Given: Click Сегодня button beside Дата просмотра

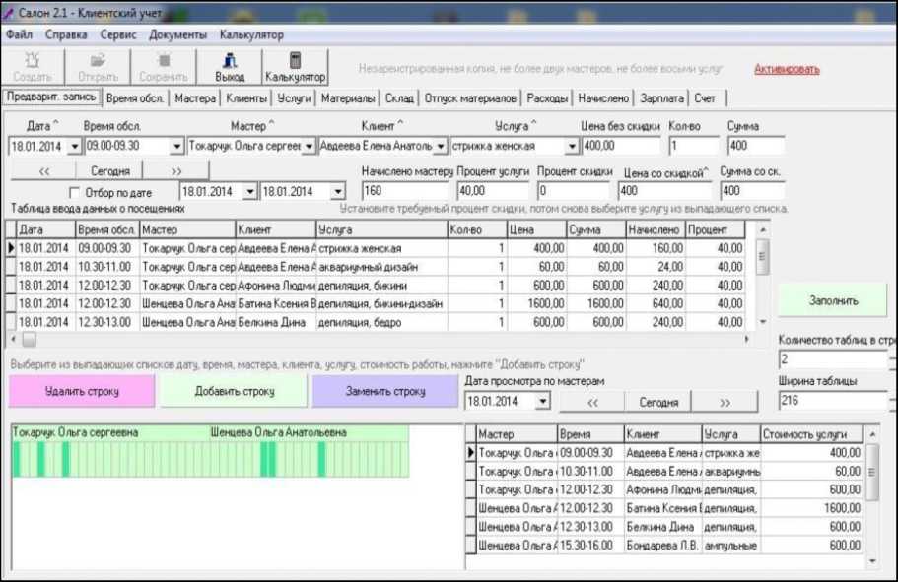Looking at the screenshot, I should point(658,403).
